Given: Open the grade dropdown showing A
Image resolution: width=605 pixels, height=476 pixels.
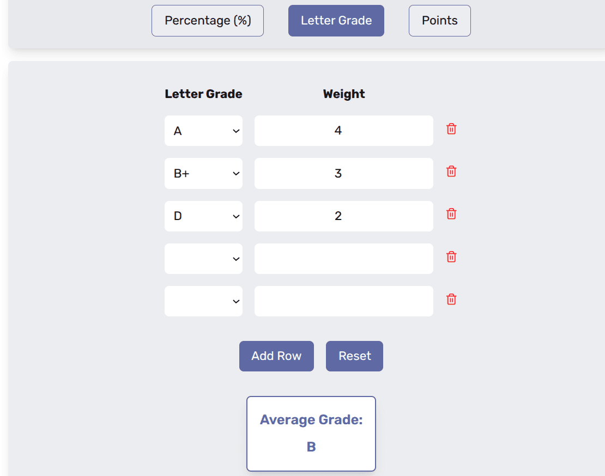Looking at the screenshot, I should [203, 131].
